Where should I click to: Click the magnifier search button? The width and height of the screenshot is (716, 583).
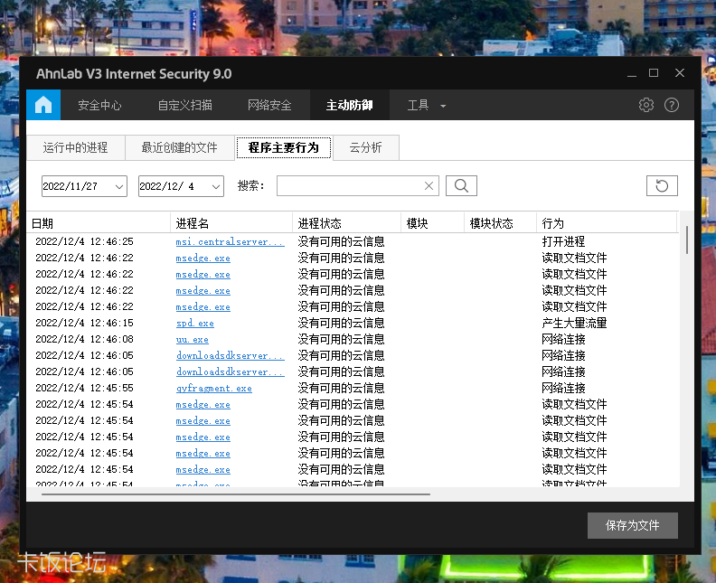coord(461,186)
